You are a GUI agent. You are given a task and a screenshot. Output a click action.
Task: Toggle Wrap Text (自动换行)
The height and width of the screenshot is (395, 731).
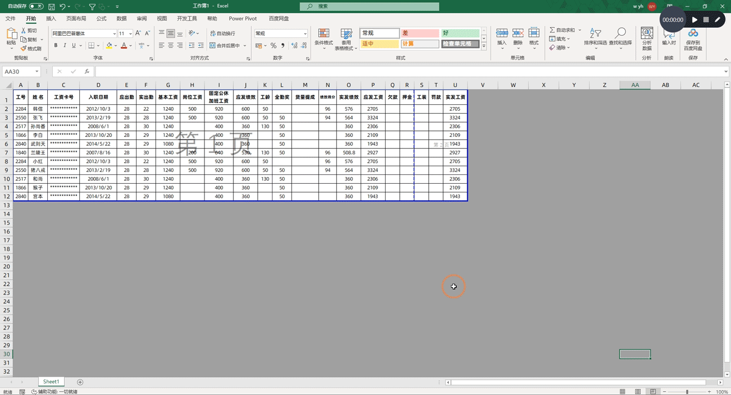pos(222,33)
